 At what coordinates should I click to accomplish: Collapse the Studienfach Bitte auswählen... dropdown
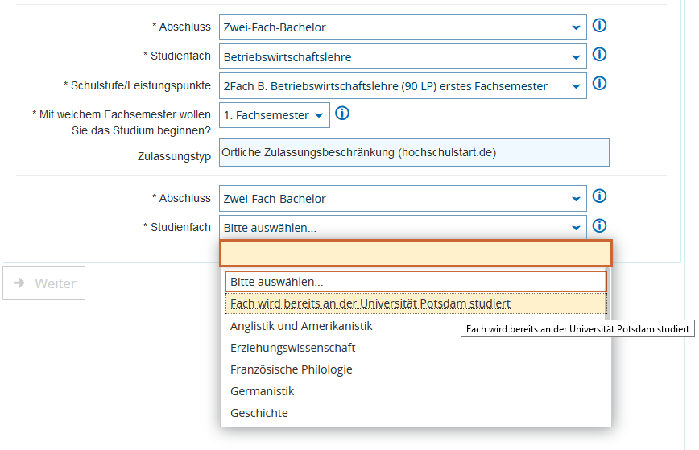coord(403,227)
